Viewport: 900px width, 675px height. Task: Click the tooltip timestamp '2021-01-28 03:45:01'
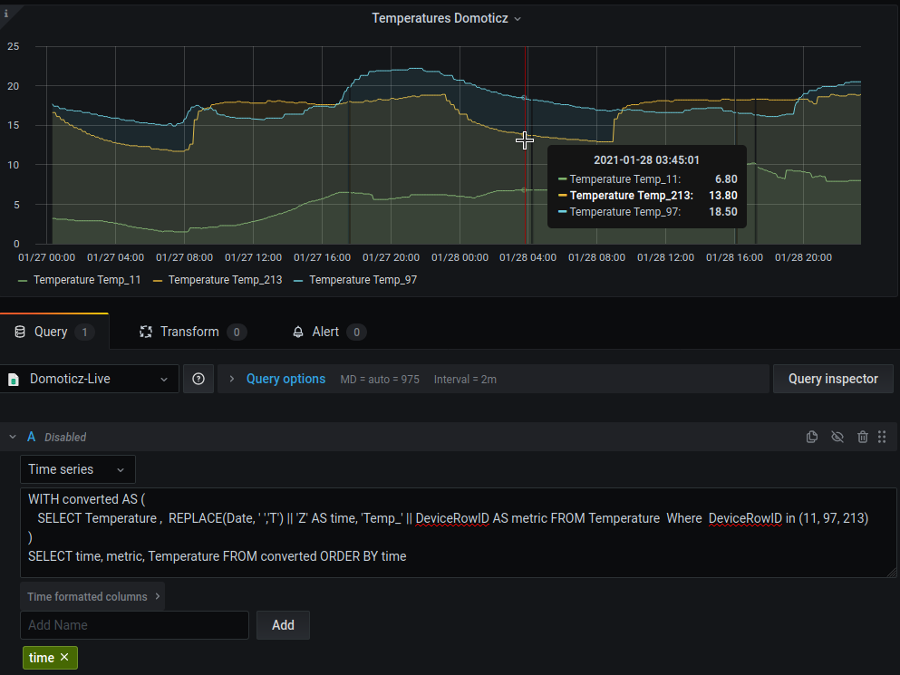click(646, 160)
